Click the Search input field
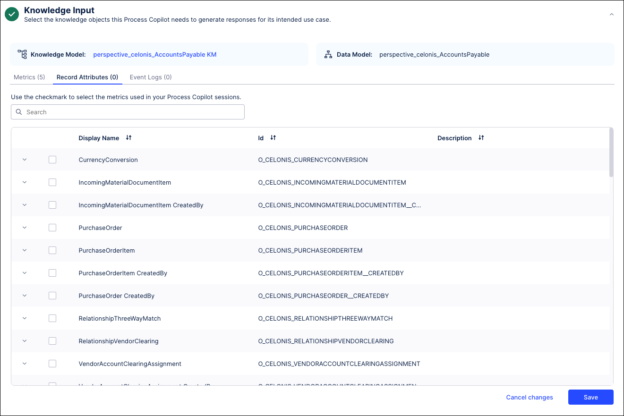 pos(128,112)
